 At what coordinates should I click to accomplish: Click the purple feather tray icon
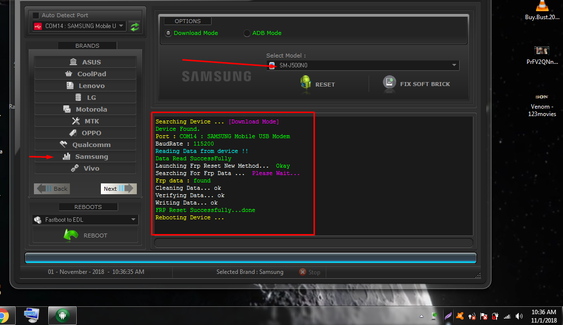click(x=448, y=316)
